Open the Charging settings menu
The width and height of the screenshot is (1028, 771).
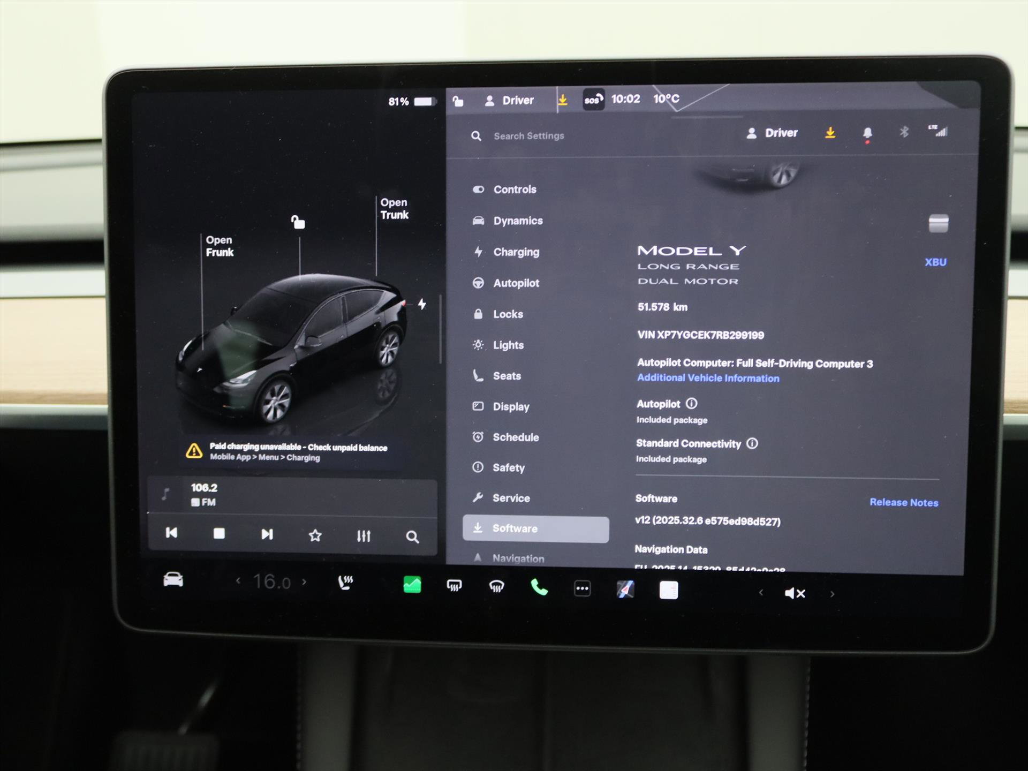click(x=516, y=252)
